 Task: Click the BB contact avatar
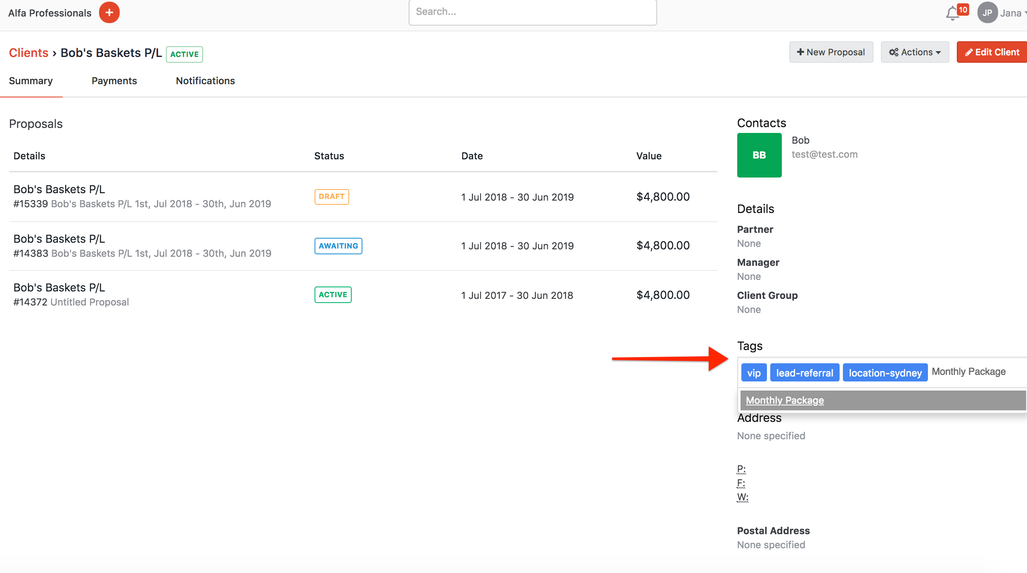(759, 155)
